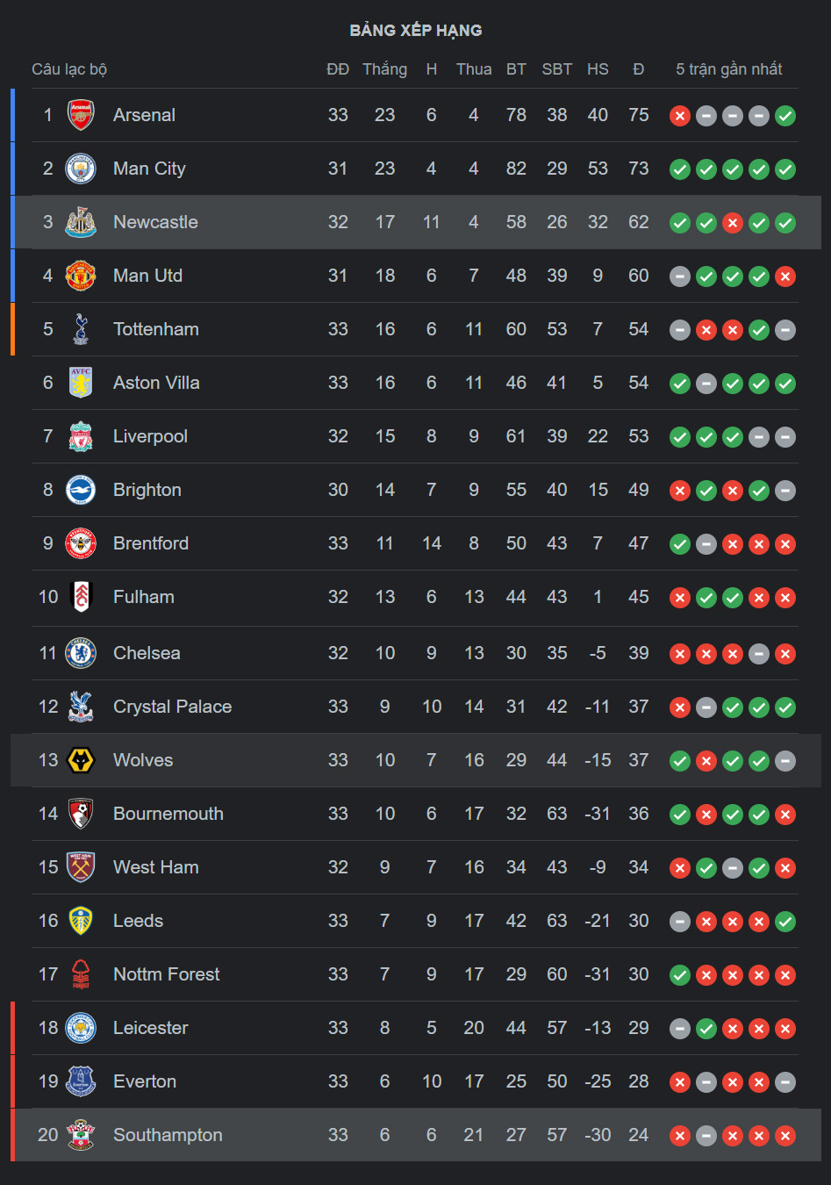The height and width of the screenshot is (1185, 831).
Task: Click the Man Utd club crest
Action: point(81,276)
